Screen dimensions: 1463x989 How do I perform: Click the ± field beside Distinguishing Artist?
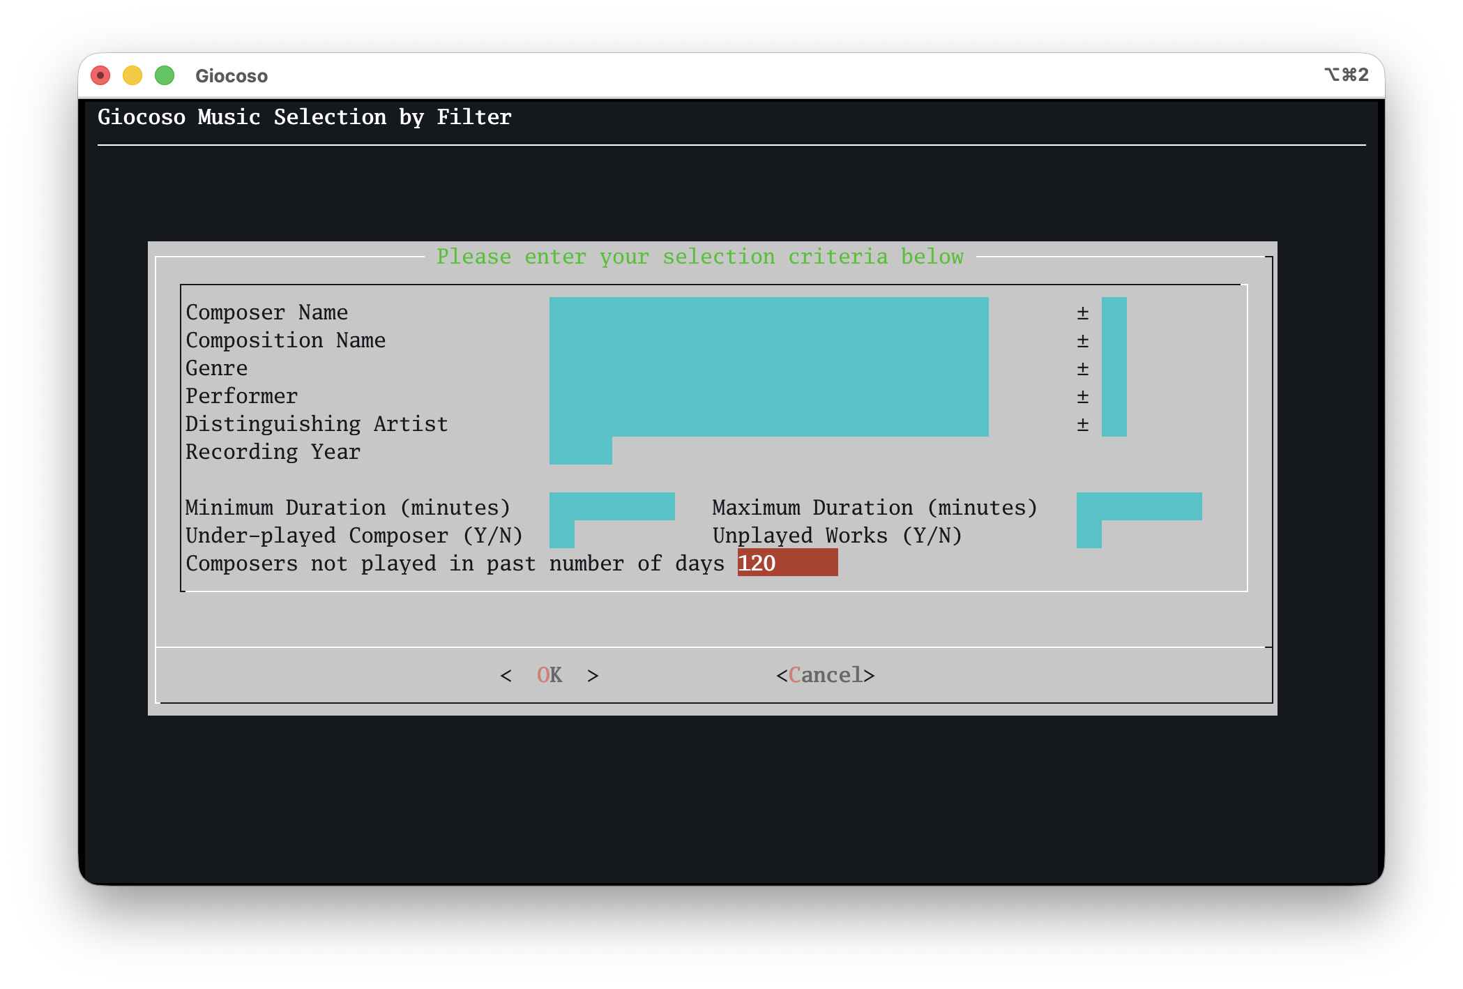[x=1114, y=423]
